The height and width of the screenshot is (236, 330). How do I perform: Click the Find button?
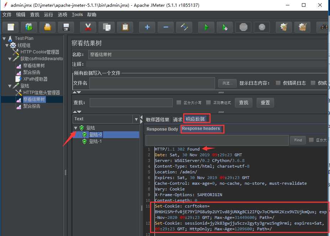(x=298, y=140)
